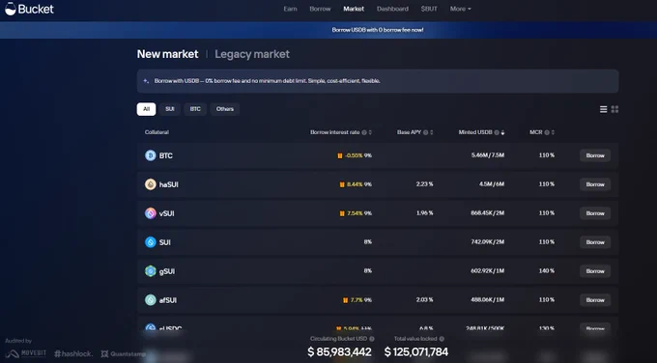Sort by MCR column

tap(553, 132)
